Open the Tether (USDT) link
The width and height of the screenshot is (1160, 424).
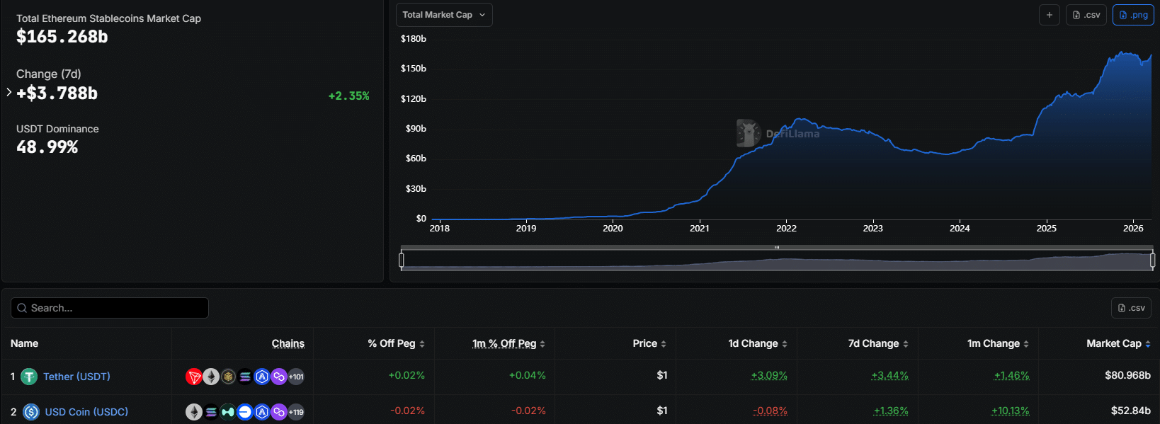coord(76,377)
